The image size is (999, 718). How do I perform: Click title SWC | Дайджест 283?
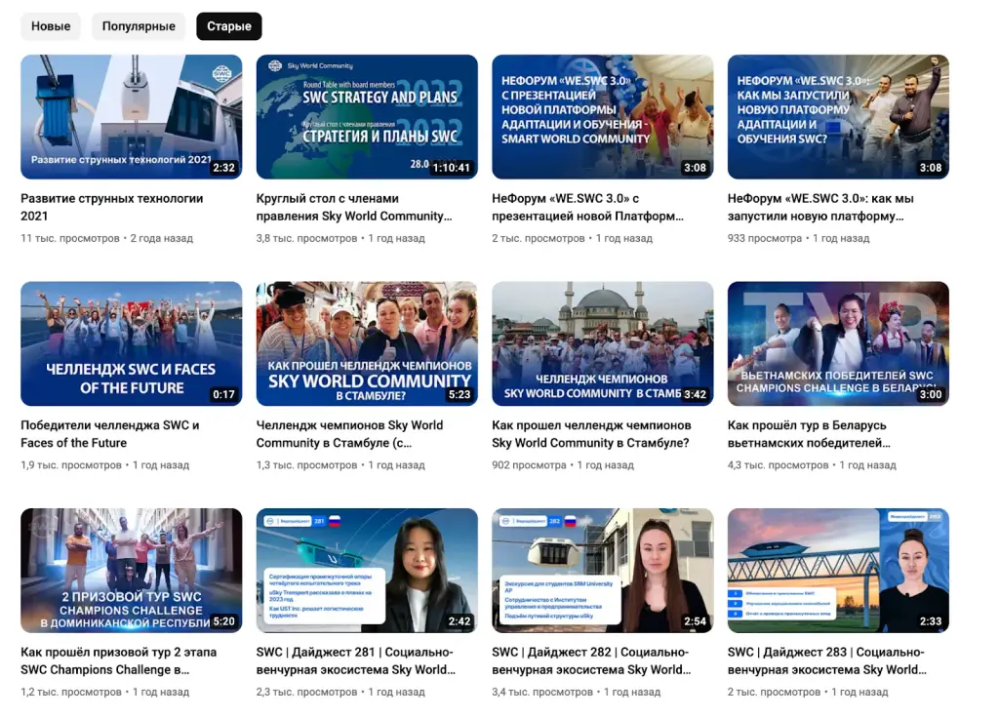coord(827,660)
